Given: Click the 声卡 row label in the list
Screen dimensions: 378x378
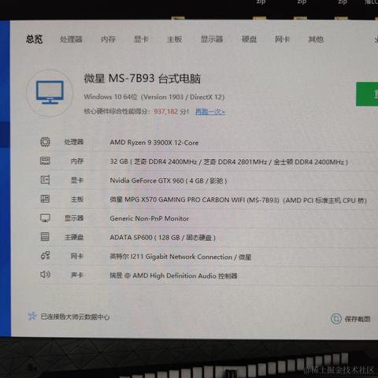Looking at the screenshot, I should pos(77,275).
